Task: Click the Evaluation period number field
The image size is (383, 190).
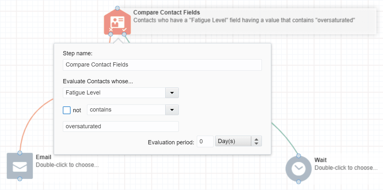Action: click(x=205, y=141)
